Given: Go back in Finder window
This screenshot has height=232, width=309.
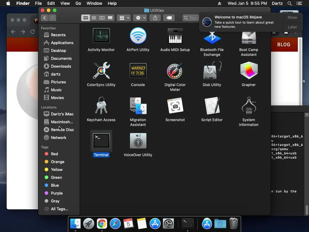Looking at the screenshot, I should [x=45, y=18].
